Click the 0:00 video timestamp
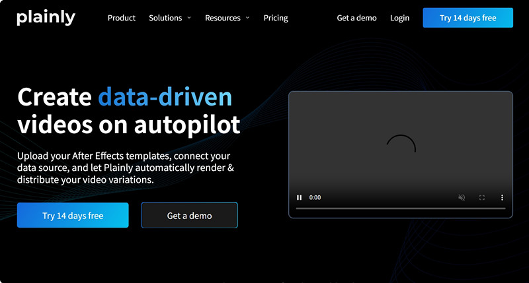Image resolution: width=529 pixels, height=283 pixels. click(315, 197)
